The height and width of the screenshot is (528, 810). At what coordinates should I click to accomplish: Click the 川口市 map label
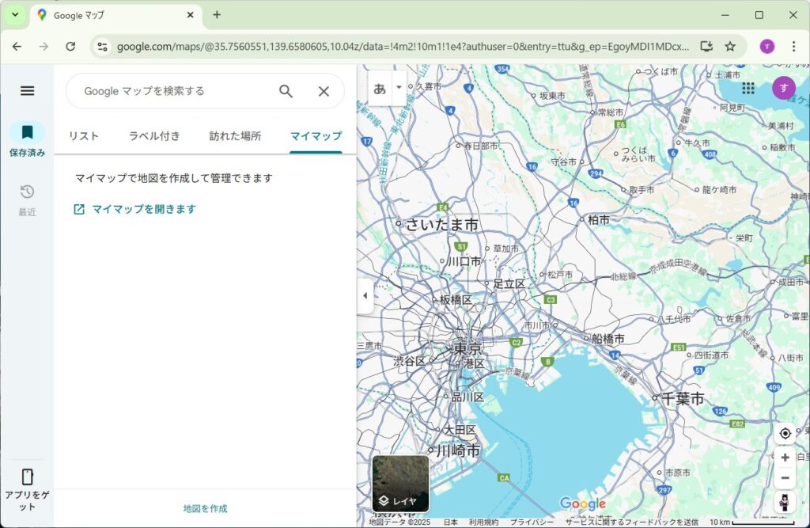(x=464, y=262)
